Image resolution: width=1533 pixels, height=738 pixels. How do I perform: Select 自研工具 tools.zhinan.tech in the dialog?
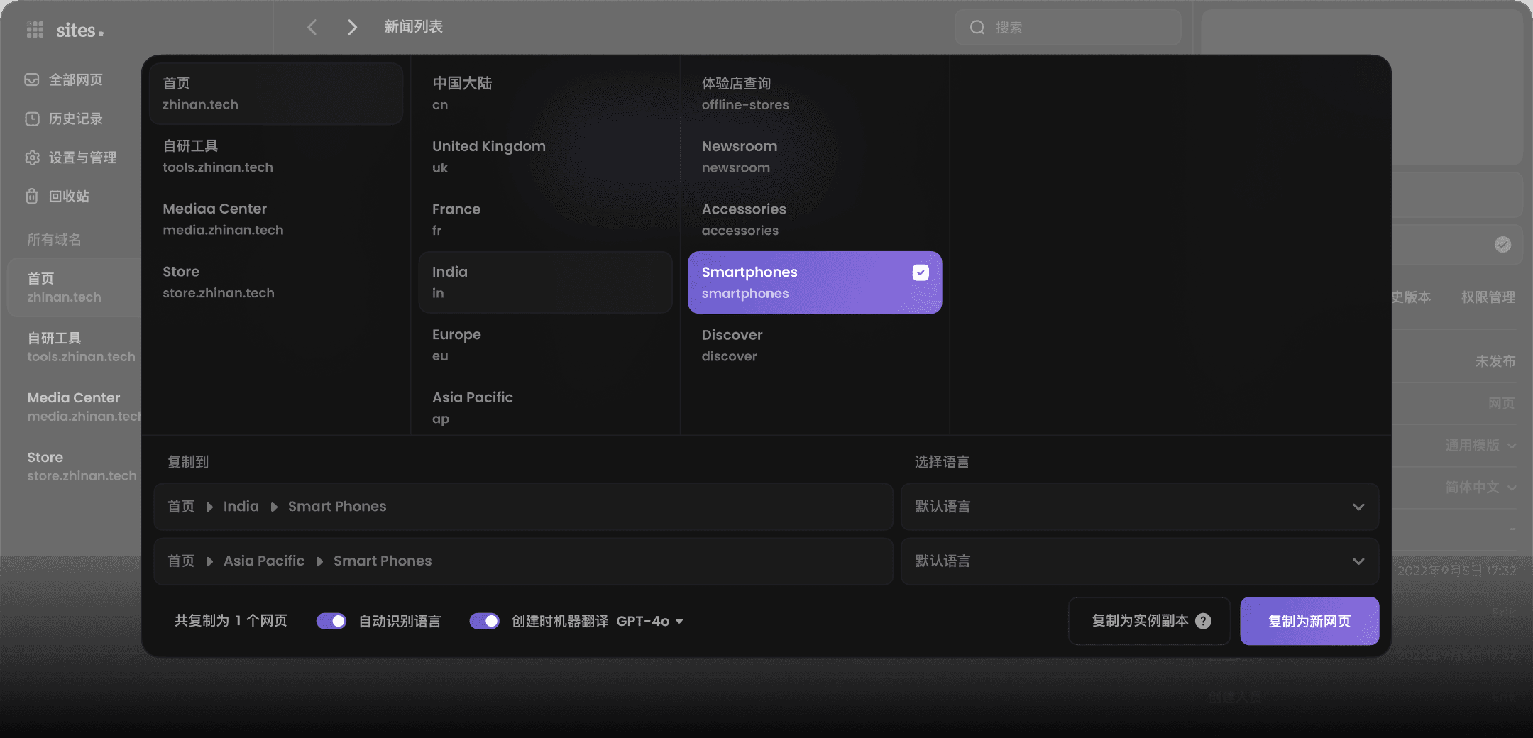276,156
